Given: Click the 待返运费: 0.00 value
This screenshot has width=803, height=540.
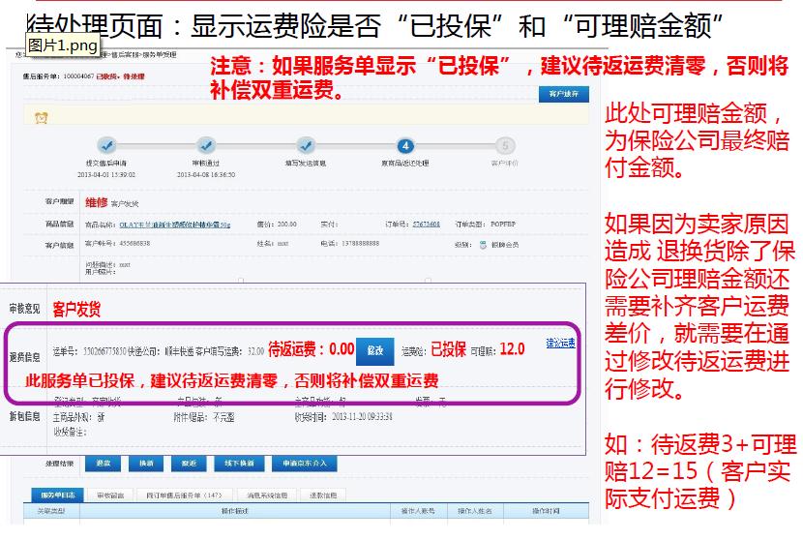Looking at the screenshot, I should point(311,350).
